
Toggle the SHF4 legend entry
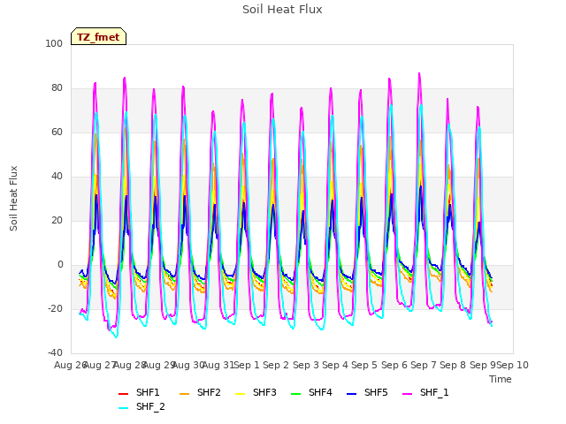pos(311,392)
